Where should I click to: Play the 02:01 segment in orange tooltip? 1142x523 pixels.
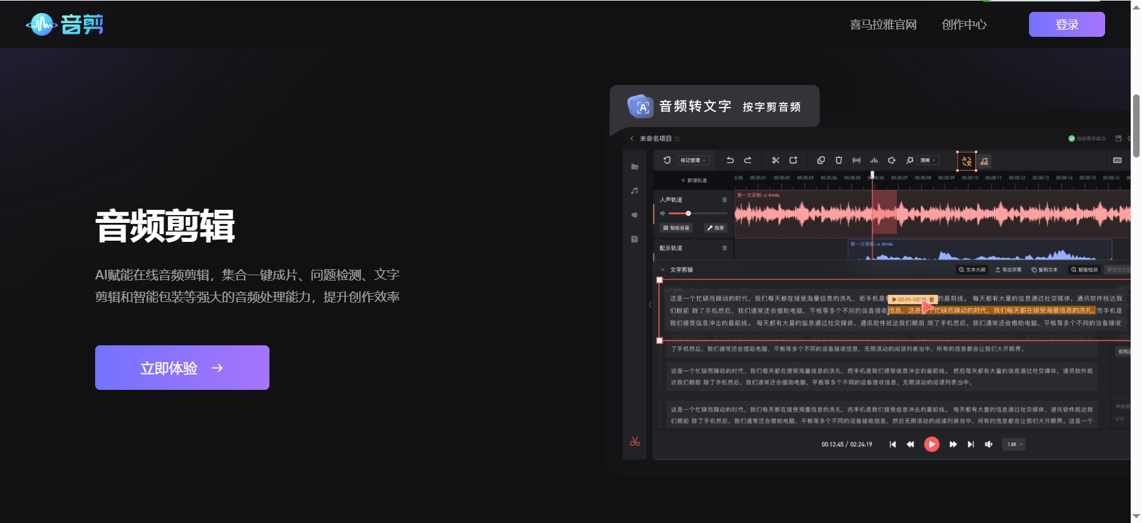coord(895,300)
